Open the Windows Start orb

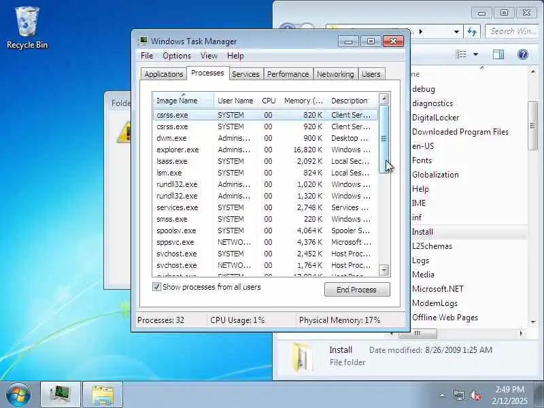(18, 395)
